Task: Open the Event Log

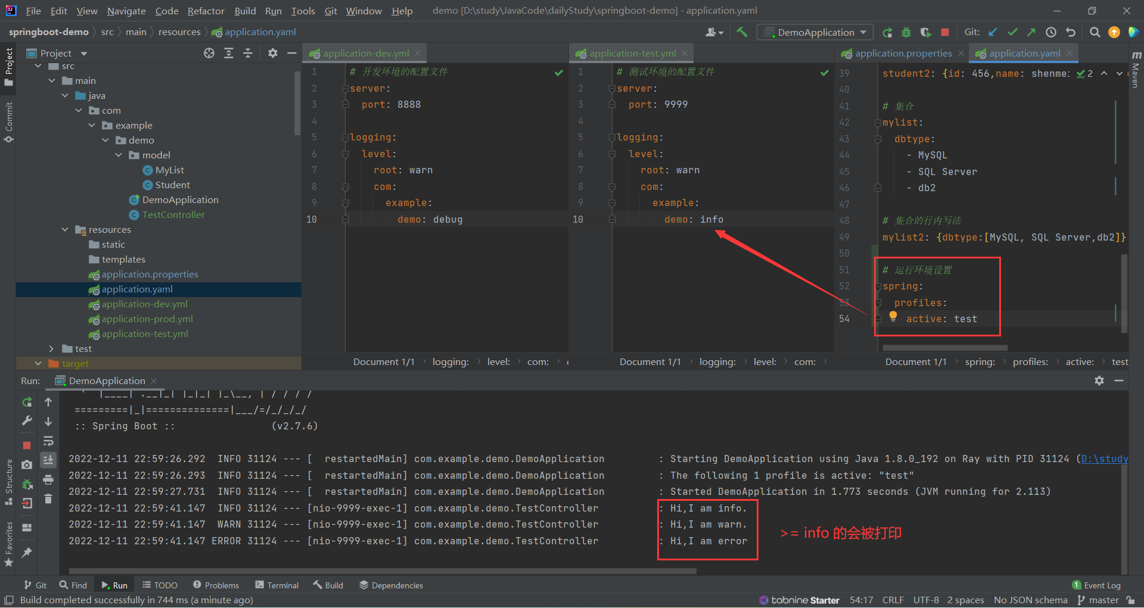Action: (1096, 585)
